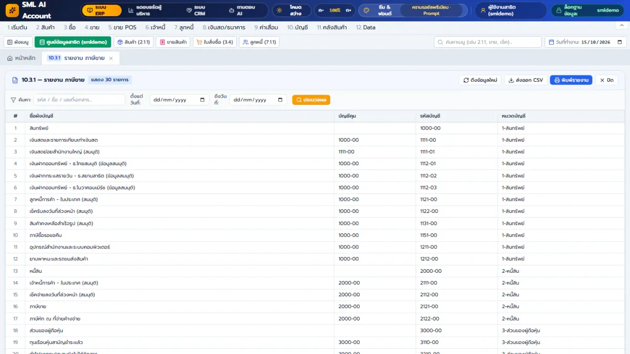
Task: Open ศูนย์ข้อมูลสาธิต (smldemo) data center
Action: [73, 42]
